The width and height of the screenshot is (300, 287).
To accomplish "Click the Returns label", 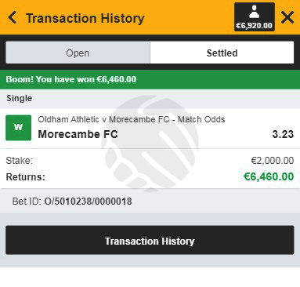I will tap(25, 177).
